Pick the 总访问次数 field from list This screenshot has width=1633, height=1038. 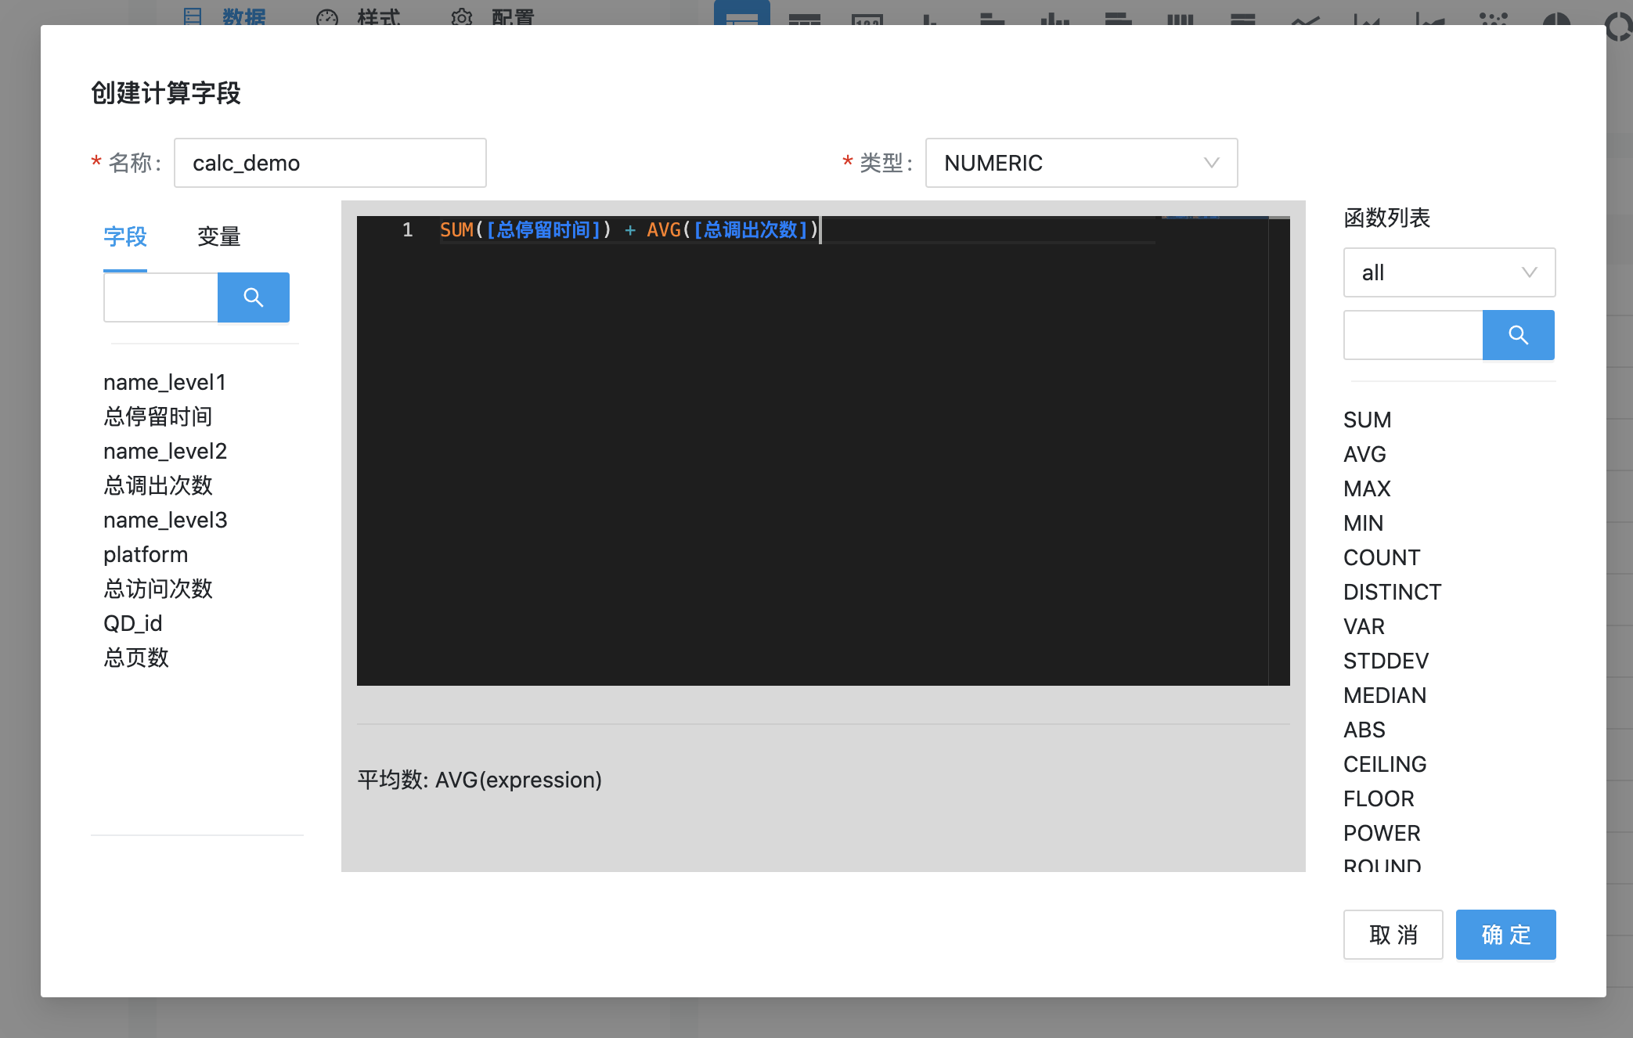158,589
